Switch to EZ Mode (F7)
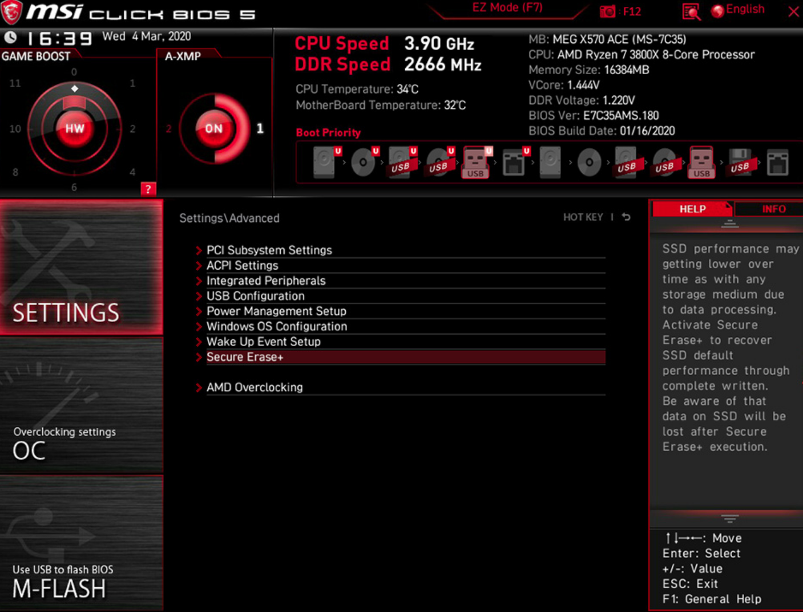The width and height of the screenshot is (803, 613). [x=507, y=8]
